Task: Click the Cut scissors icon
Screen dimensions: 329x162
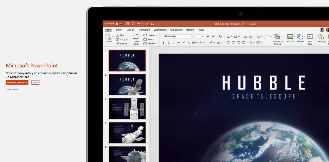Action: (118, 35)
